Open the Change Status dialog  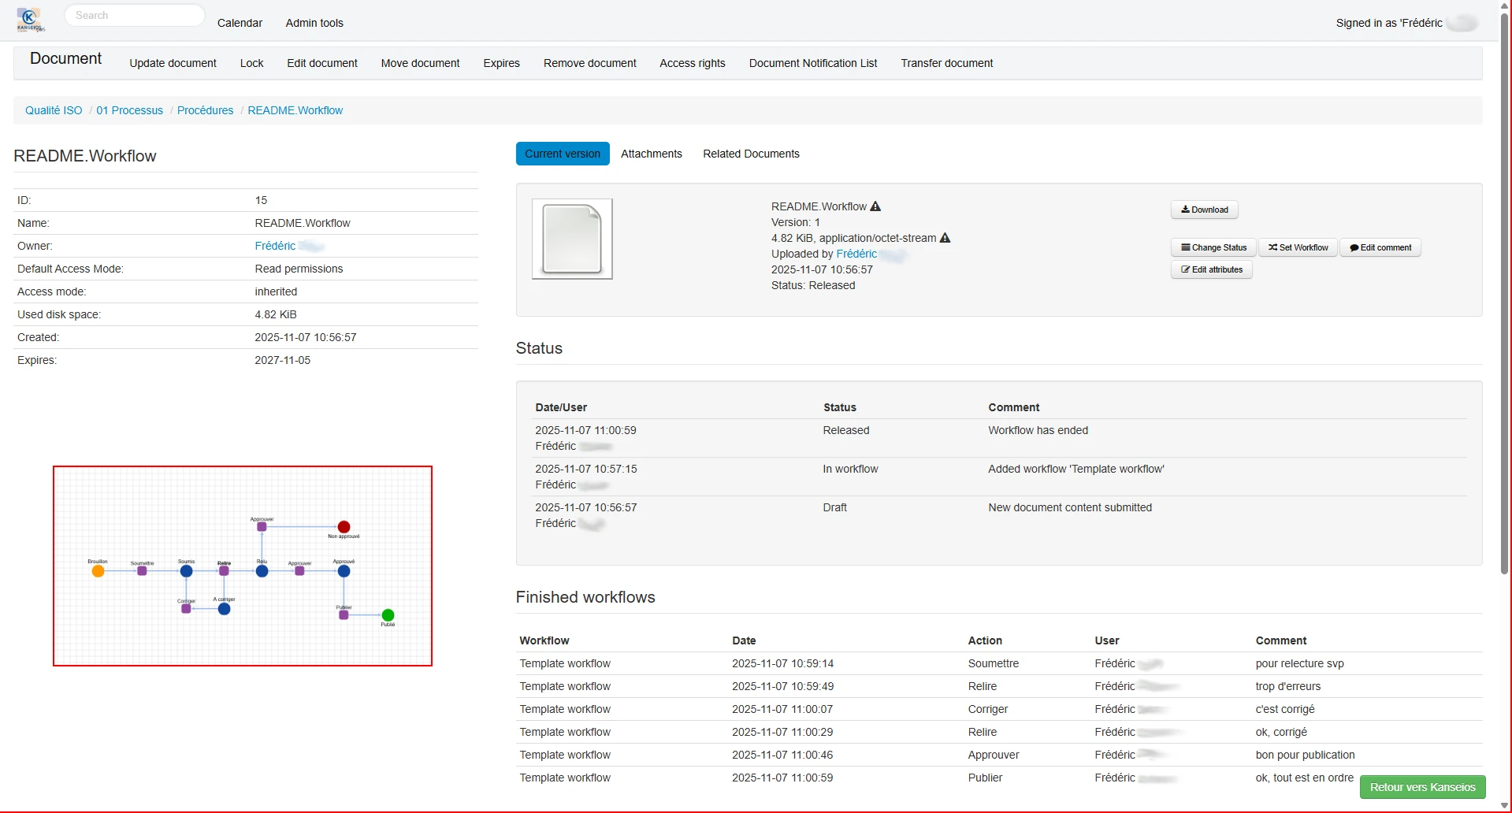click(1213, 247)
